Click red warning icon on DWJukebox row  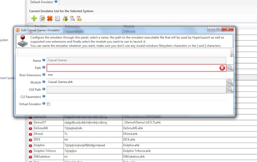pyautogui.click(x=30, y=157)
